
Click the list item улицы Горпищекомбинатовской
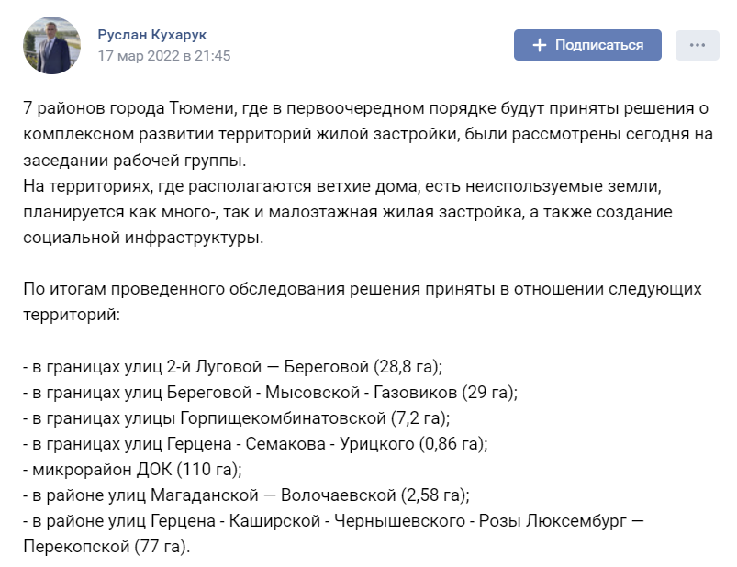pyautogui.click(x=237, y=418)
